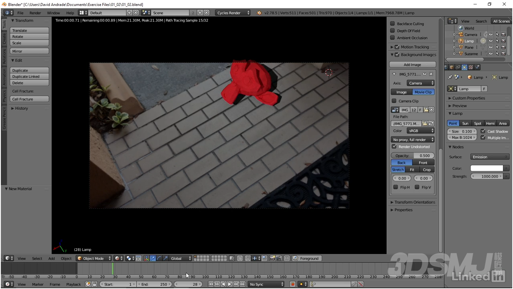Click the render animation clapper icon in 3D header
The width and height of the screenshot is (513, 289).
(x=278, y=259)
